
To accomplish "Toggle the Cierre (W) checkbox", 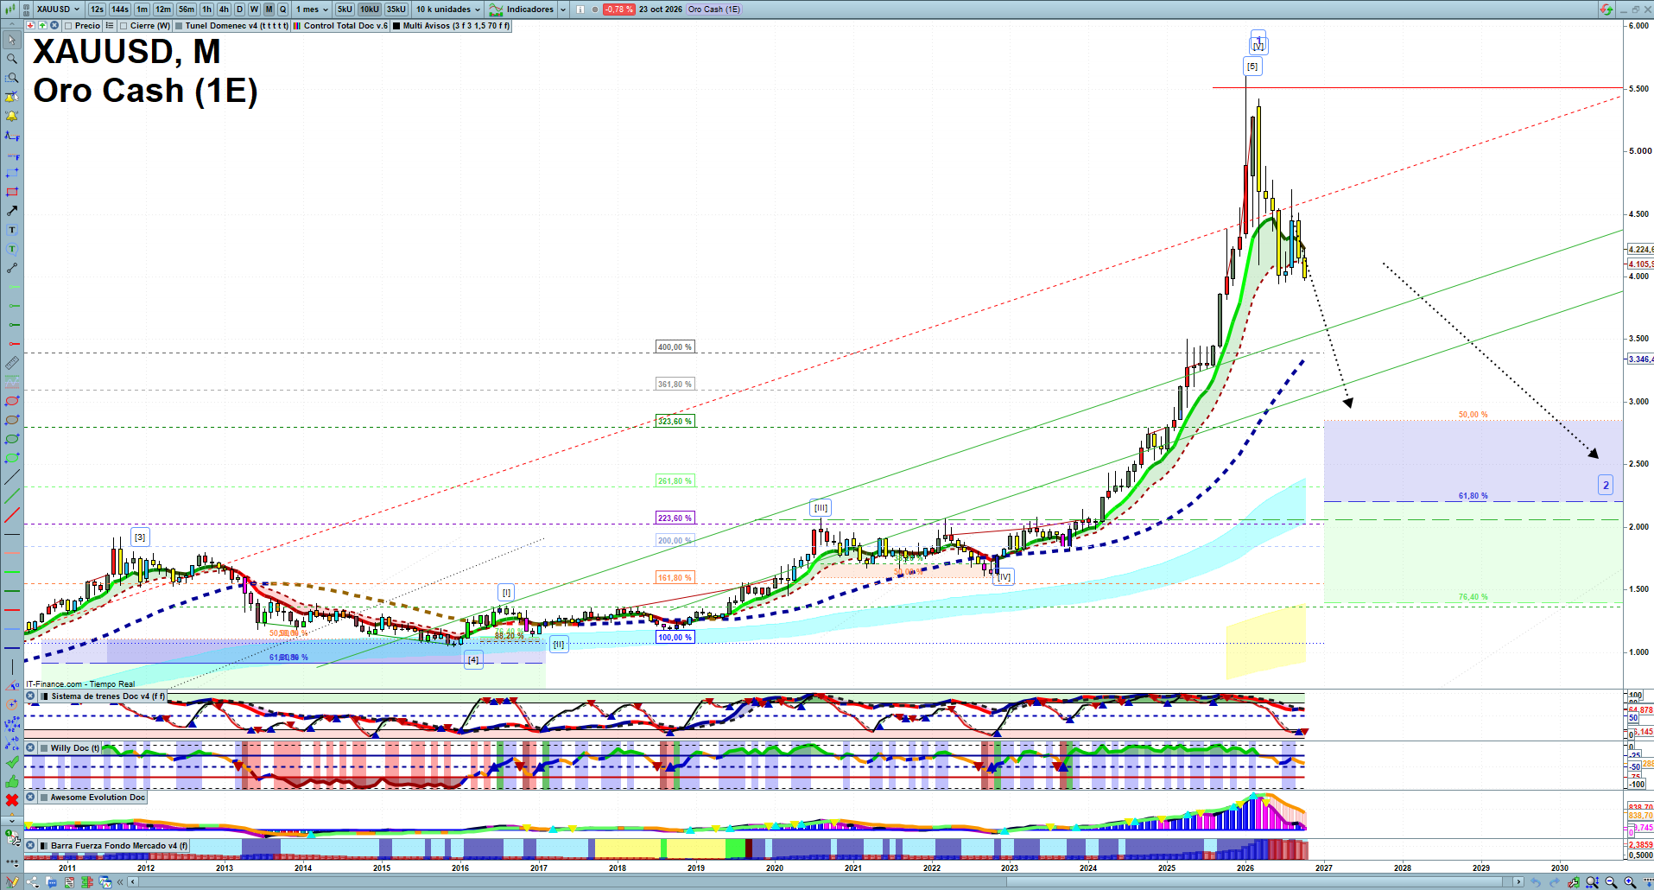I will [124, 26].
